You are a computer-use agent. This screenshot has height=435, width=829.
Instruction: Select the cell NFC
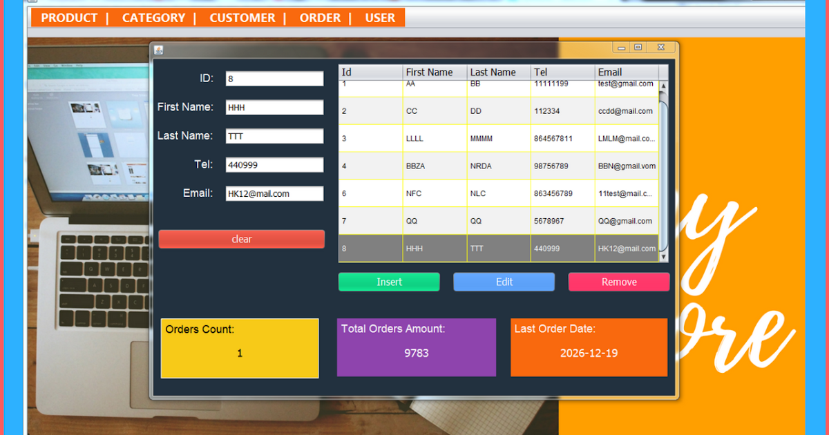[x=435, y=194]
